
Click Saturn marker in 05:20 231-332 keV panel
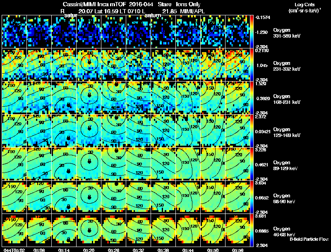pos(89,62)
